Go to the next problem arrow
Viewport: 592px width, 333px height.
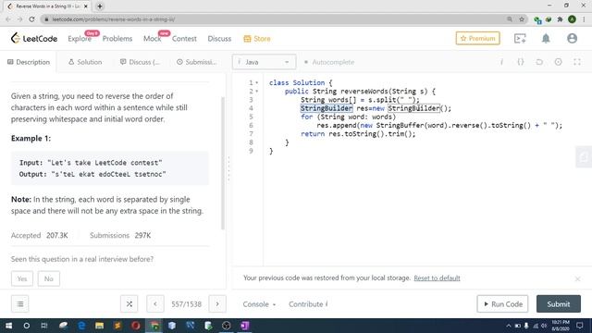point(217,304)
